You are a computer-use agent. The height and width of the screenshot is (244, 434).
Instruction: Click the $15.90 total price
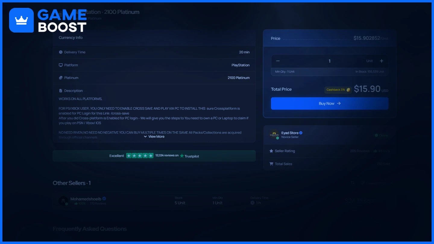[367, 89]
